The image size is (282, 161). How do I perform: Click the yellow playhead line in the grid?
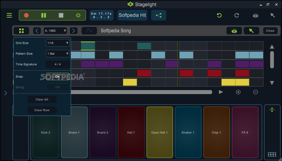pyautogui.click(x=177, y=64)
